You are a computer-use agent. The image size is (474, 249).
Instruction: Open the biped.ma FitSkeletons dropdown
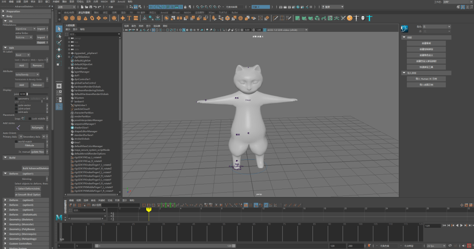coord(25,28)
